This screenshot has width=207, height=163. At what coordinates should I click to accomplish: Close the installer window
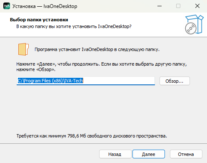(197, 6)
